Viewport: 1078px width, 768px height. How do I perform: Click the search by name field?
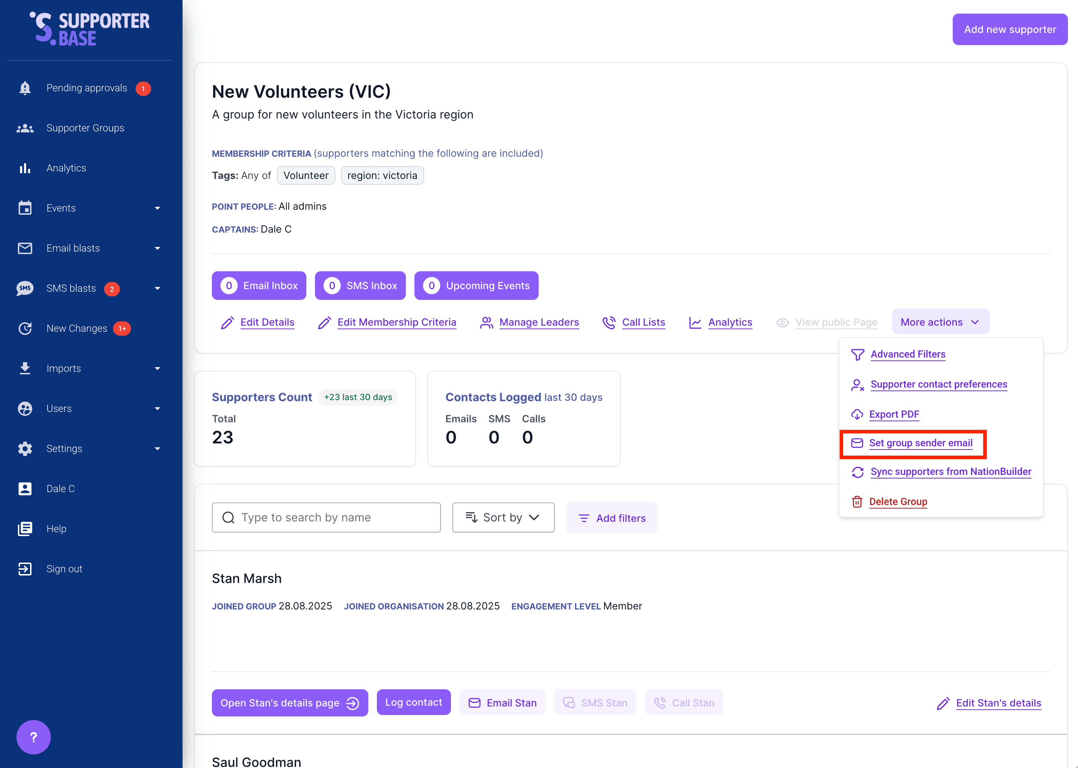(326, 517)
